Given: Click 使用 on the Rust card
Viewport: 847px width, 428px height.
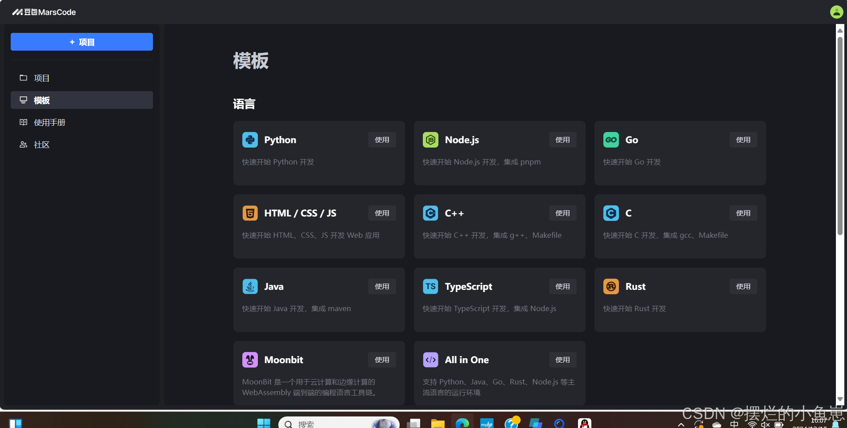Looking at the screenshot, I should (743, 286).
